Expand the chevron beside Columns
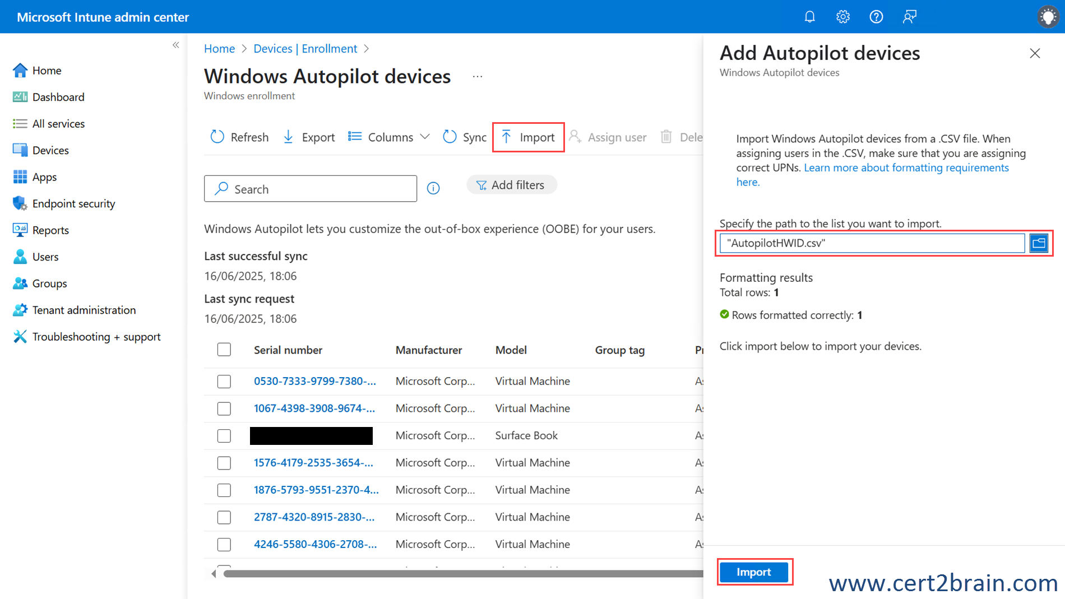This screenshot has height=599, width=1065. point(425,137)
